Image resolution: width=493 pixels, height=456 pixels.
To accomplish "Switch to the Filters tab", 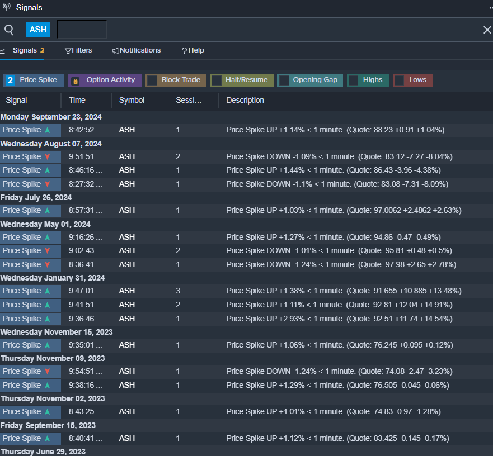I will [x=78, y=50].
